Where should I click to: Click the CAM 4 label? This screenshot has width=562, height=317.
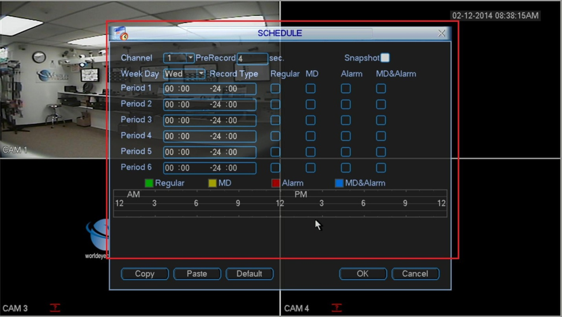coord(296,308)
